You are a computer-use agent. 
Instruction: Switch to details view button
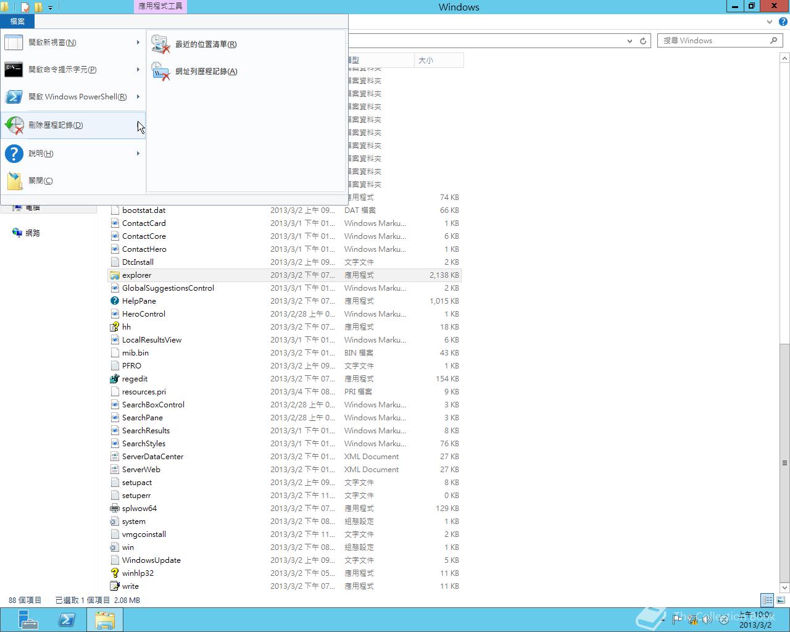click(767, 600)
